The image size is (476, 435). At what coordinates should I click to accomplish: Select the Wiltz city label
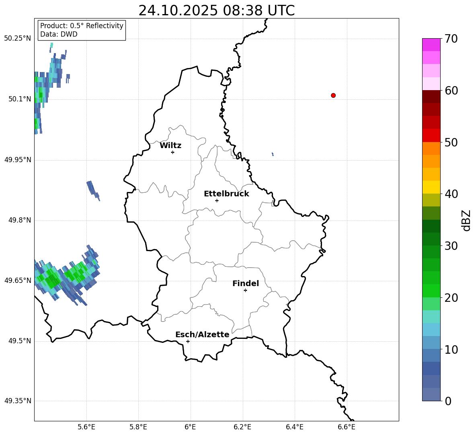point(170,146)
